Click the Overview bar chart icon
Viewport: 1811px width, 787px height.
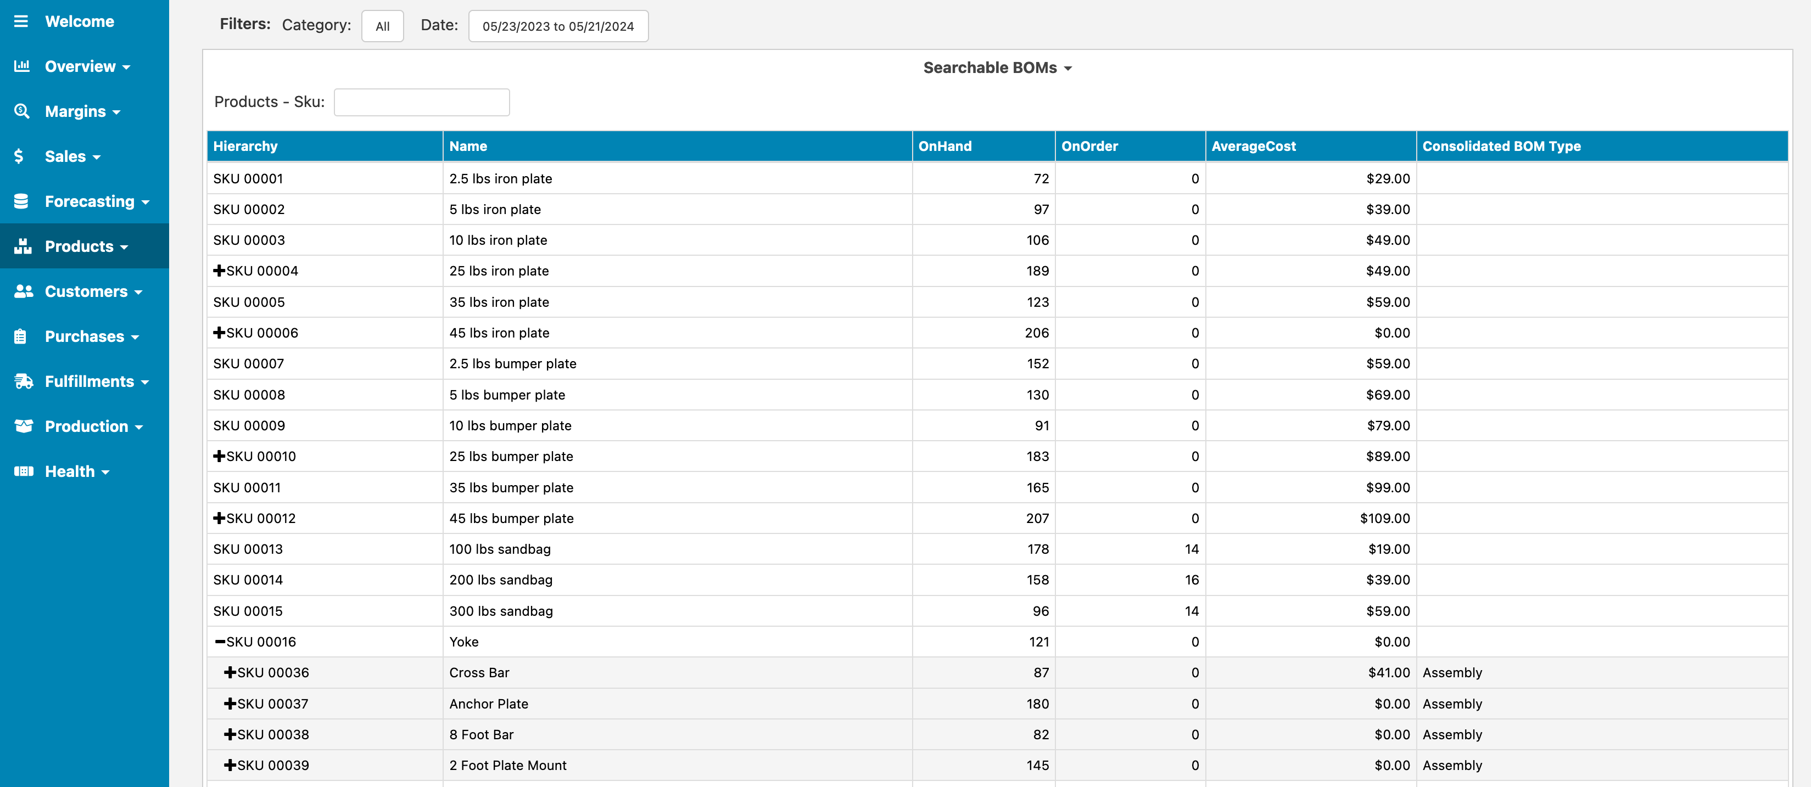click(x=22, y=66)
